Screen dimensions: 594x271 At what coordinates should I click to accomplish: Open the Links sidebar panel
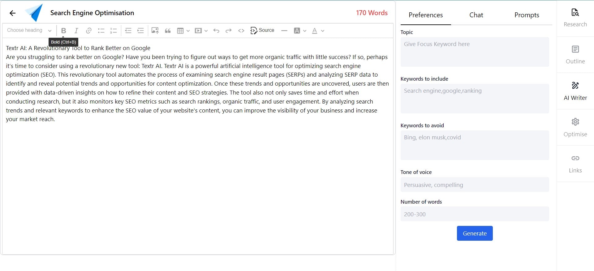tap(575, 164)
